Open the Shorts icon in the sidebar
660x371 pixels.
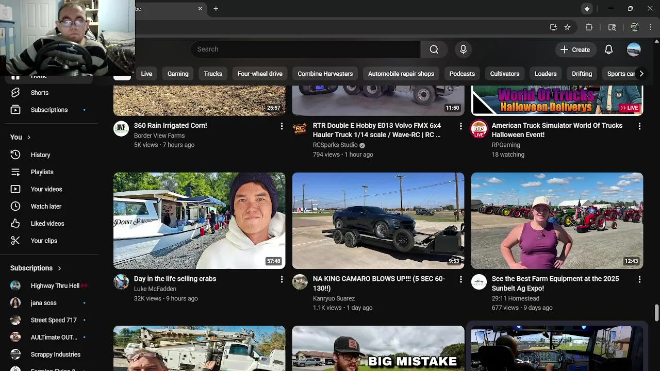(15, 93)
